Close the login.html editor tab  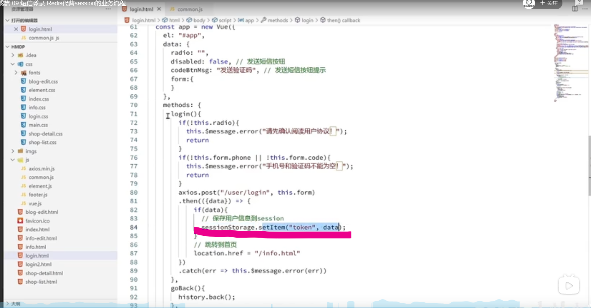159,9
